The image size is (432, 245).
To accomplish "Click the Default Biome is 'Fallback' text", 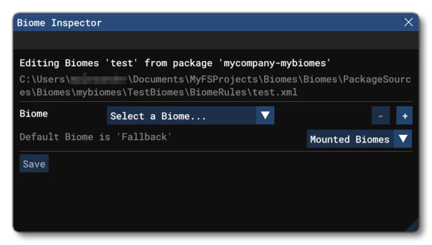I will tap(95, 137).
